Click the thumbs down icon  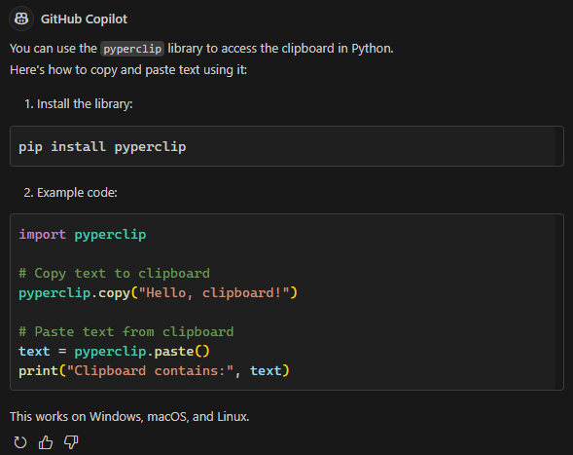(71, 442)
